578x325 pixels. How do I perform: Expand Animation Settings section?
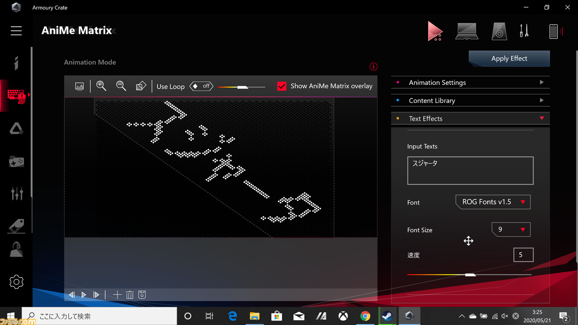[x=470, y=82]
